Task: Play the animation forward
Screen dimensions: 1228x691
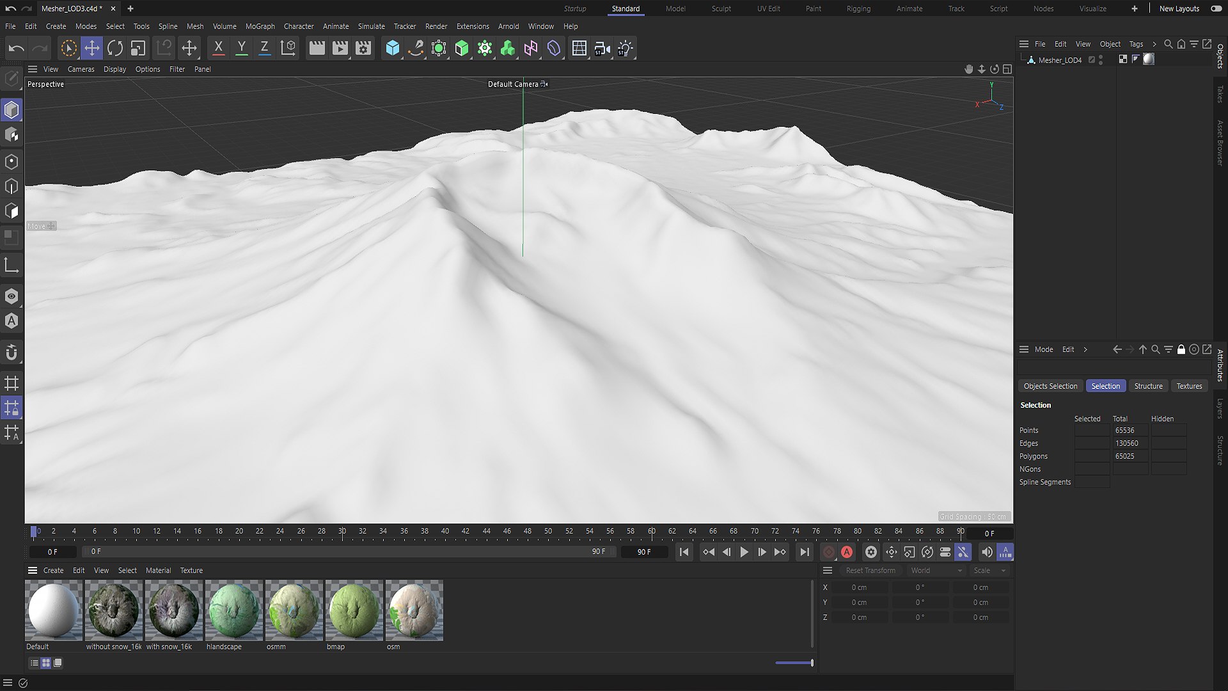Action: [x=744, y=552]
